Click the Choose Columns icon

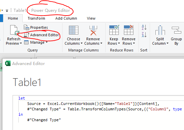pyautogui.click(x=74, y=30)
